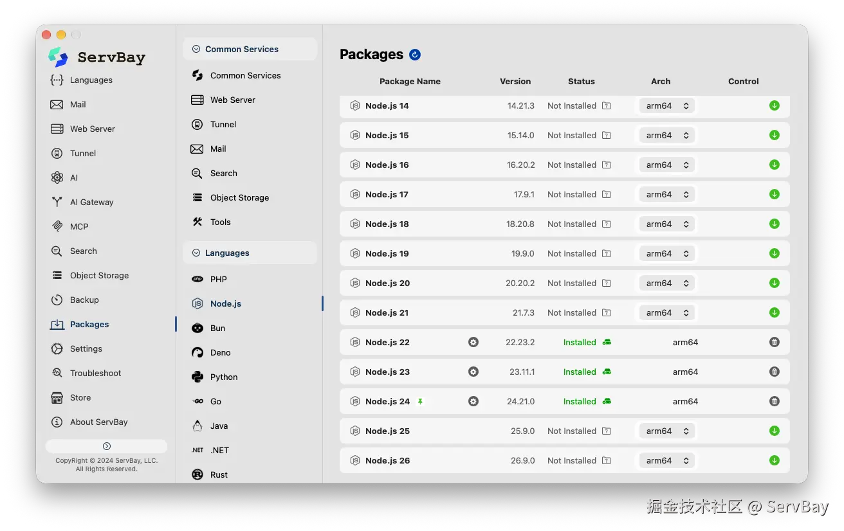Open the Arch dropdown for Node.js 15
The height and width of the screenshot is (531, 844).
pyautogui.click(x=667, y=135)
